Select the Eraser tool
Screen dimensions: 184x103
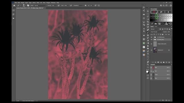click(148, 41)
